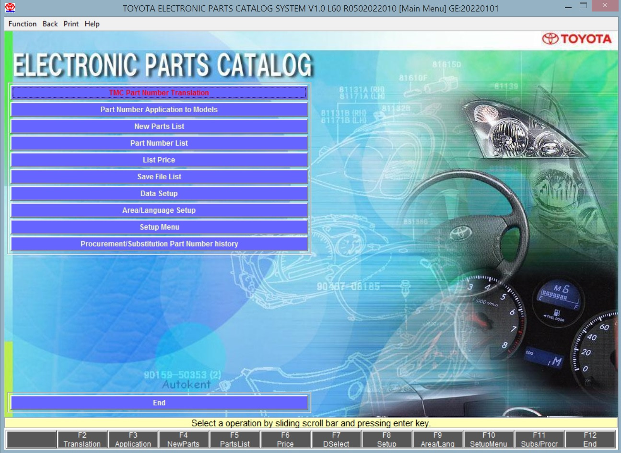Click the large End button
The image size is (621, 453).
coord(159,403)
